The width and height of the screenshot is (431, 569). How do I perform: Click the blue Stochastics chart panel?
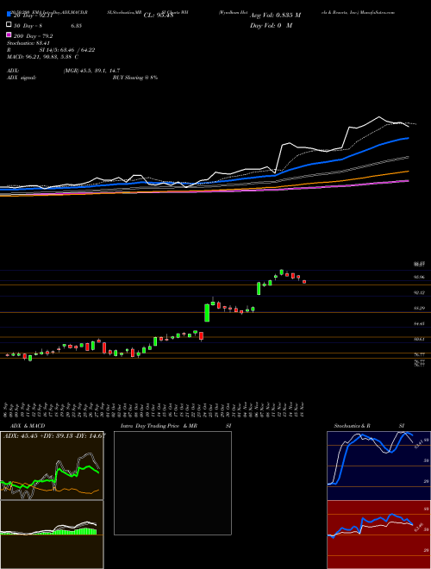pos(378,466)
